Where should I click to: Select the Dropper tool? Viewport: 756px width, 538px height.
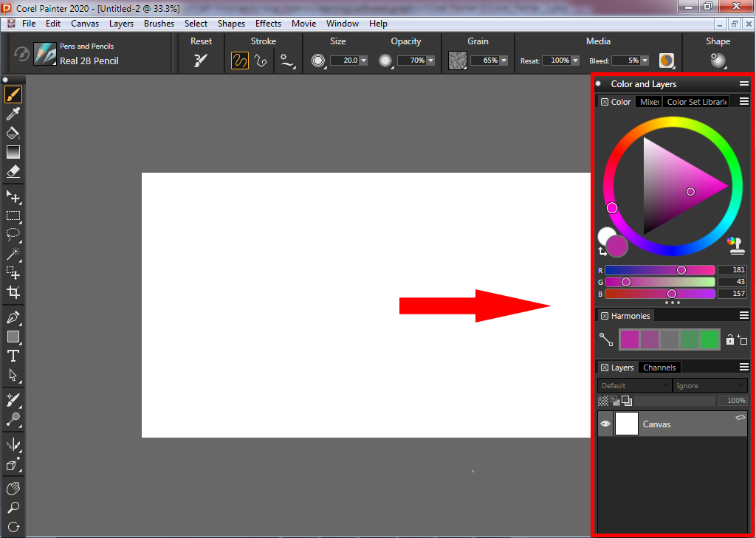[x=13, y=114]
